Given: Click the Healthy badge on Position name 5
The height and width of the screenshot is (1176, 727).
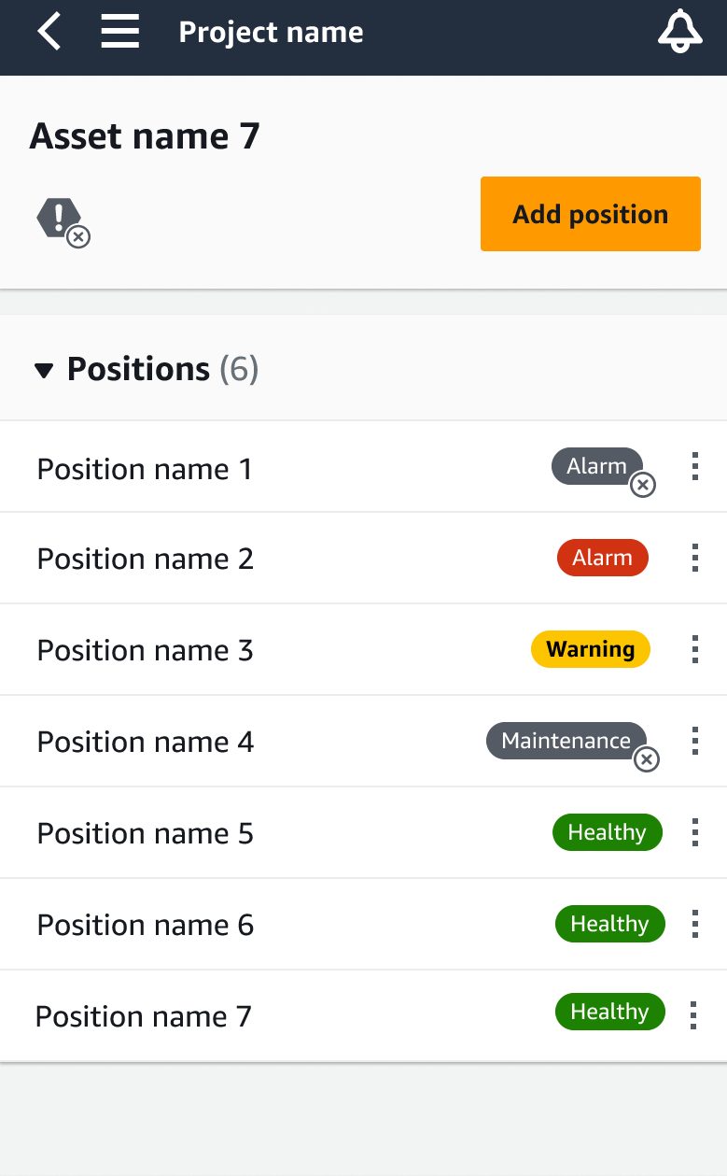Looking at the screenshot, I should pos(608,832).
